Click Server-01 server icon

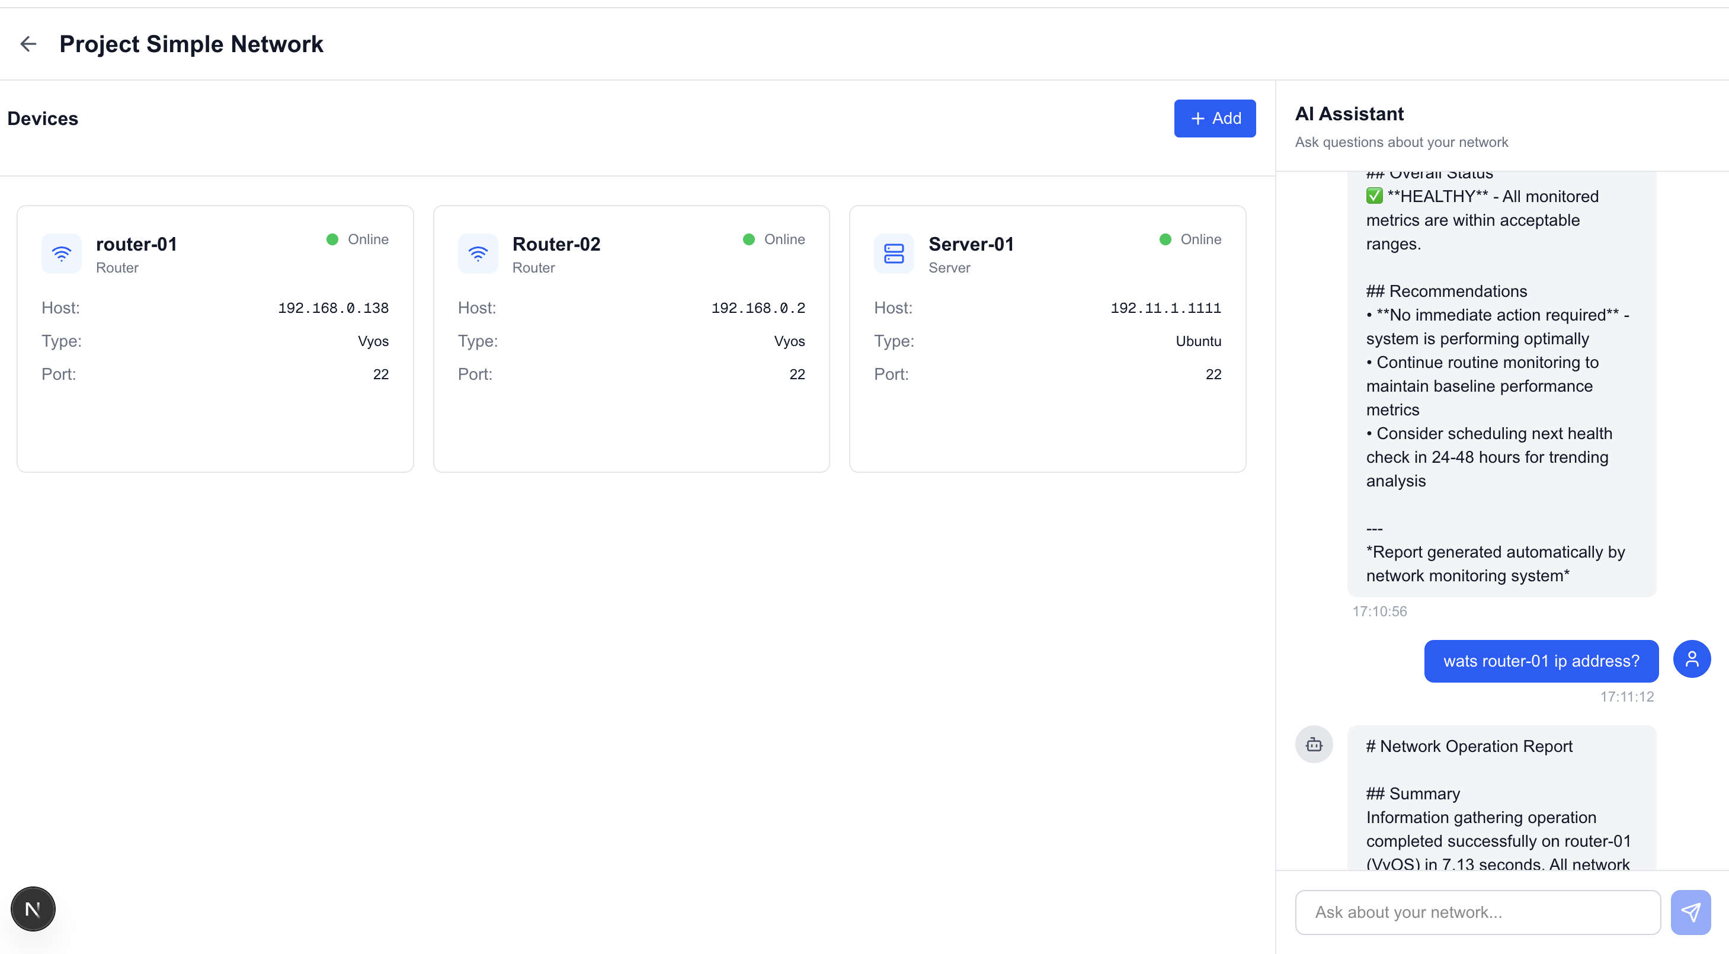tap(894, 254)
